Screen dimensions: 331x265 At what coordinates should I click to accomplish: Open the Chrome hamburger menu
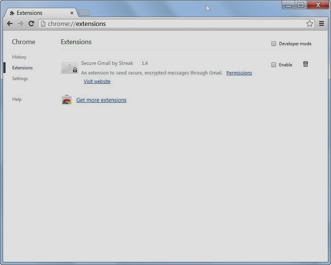click(321, 24)
